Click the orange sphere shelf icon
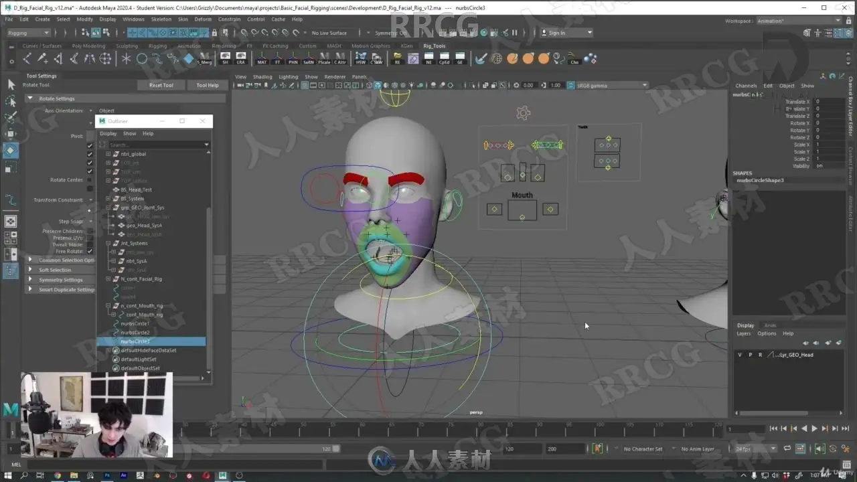Image resolution: width=857 pixels, height=482 pixels. (528, 59)
